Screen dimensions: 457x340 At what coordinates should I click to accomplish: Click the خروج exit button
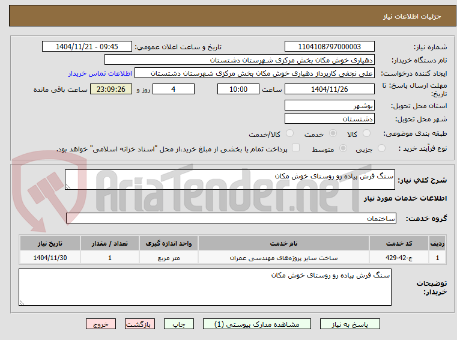tap(100, 324)
